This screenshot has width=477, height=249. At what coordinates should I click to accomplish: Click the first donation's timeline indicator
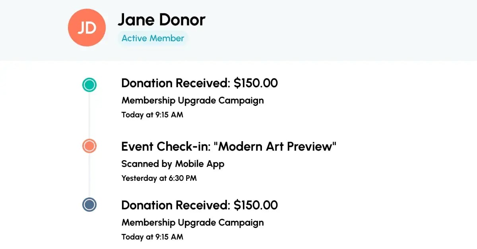[89, 84]
